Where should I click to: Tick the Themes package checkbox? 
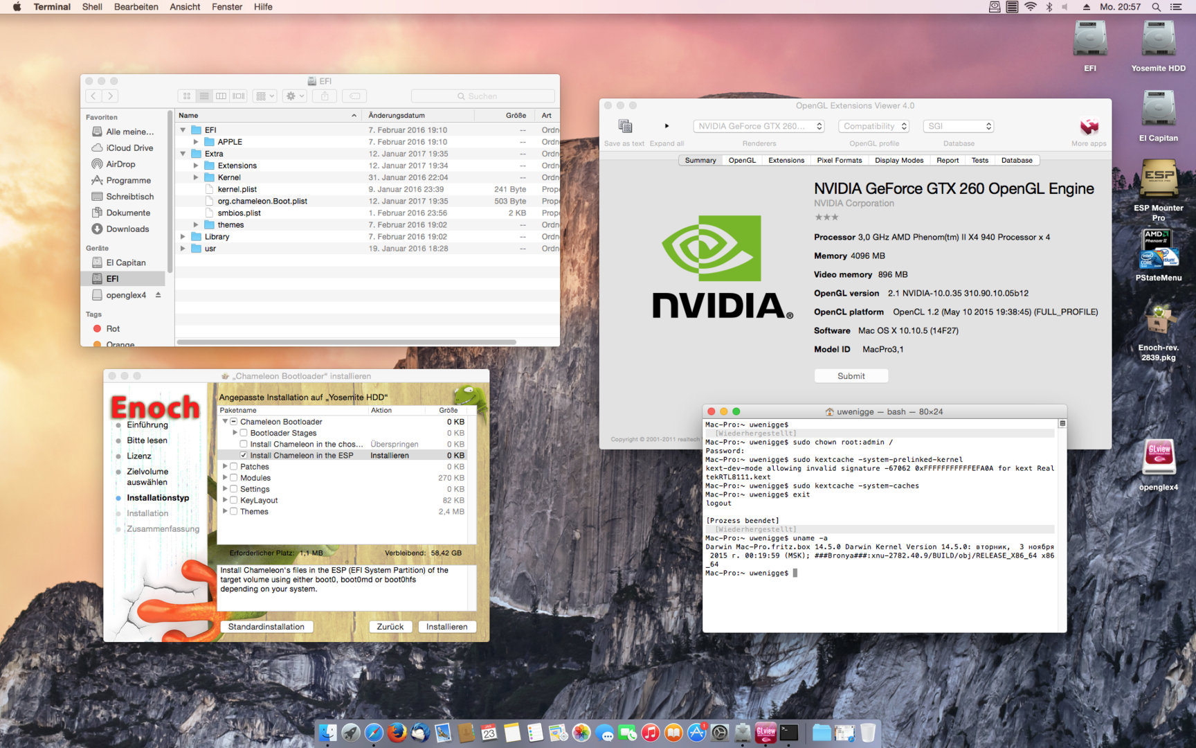(x=234, y=512)
